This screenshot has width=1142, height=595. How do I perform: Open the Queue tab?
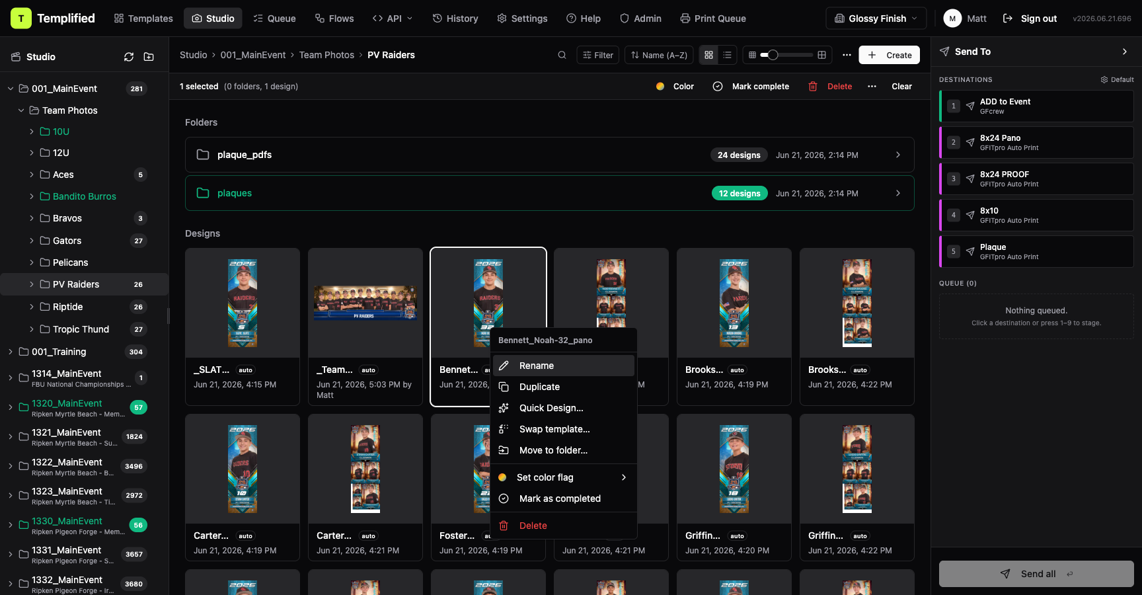click(x=275, y=19)
